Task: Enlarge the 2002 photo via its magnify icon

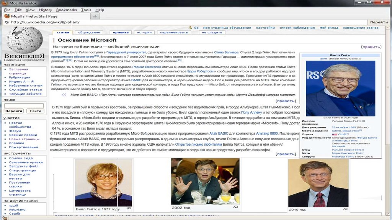Action: (235, 207)
